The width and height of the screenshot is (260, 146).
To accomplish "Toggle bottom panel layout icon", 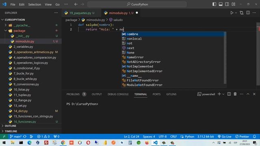I will 221,4.
